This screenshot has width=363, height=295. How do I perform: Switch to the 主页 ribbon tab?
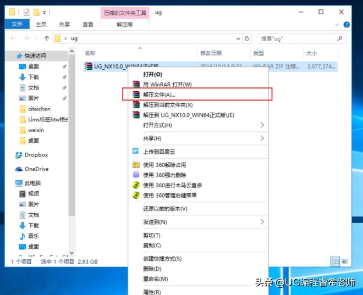click(x=41, y=24)
